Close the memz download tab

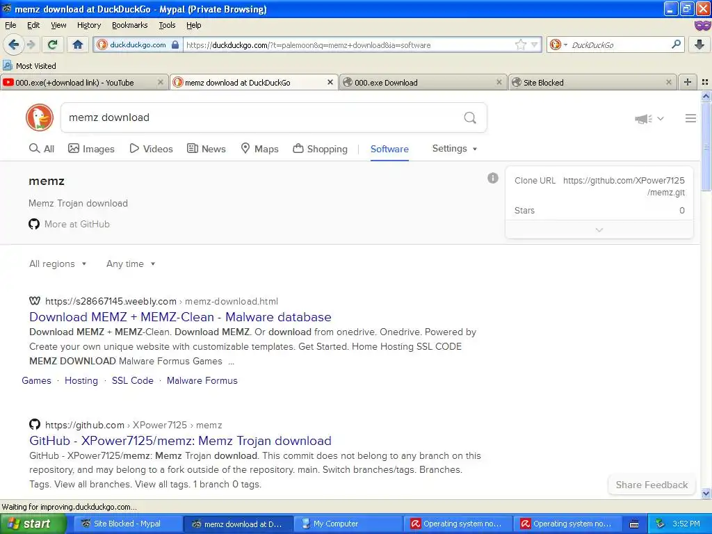[330, 82]
